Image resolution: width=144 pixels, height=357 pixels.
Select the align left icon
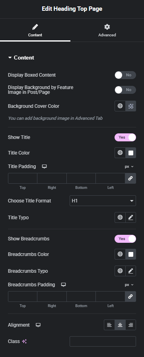point(109,325)
